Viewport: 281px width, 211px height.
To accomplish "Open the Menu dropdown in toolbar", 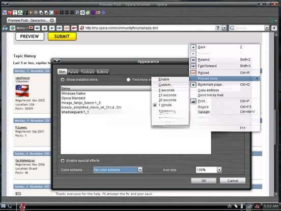I will [22, 28].
